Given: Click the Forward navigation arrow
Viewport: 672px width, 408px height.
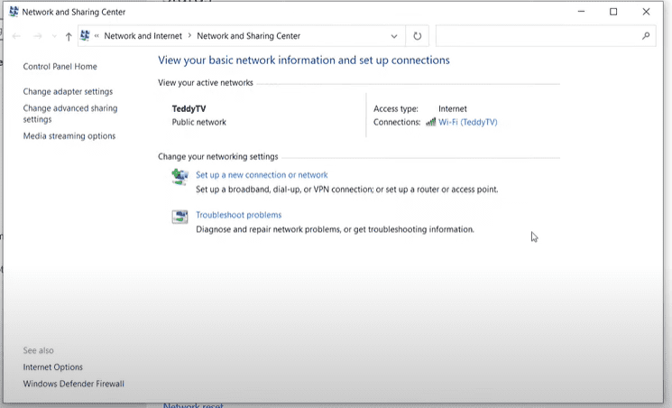Looking at the screenshot, I should click(37, 36).
